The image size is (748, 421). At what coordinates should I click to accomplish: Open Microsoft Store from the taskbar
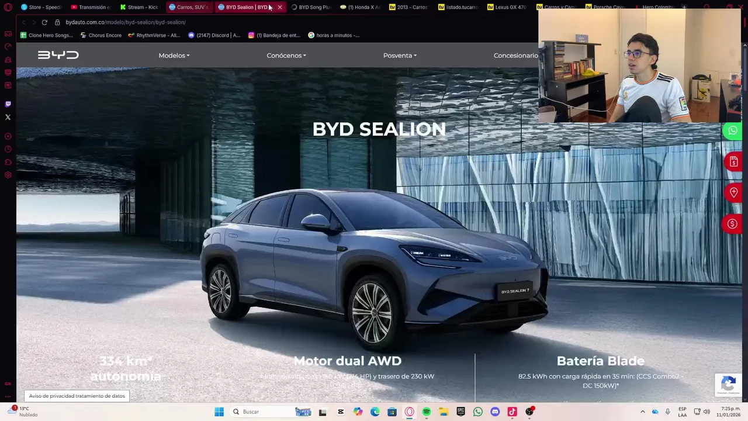[x=392, y=412]
